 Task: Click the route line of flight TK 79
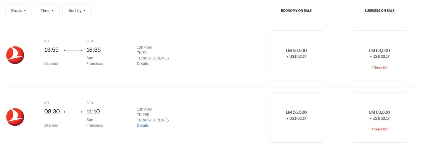(73, 50)
